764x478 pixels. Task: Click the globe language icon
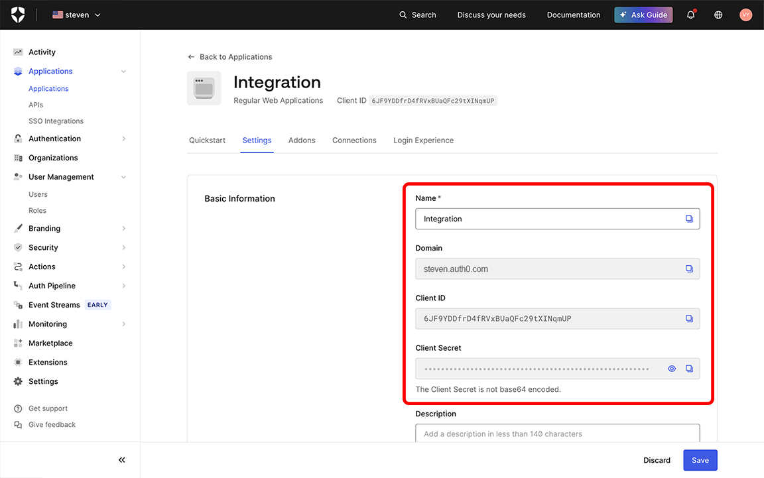[x=718, y=14]
